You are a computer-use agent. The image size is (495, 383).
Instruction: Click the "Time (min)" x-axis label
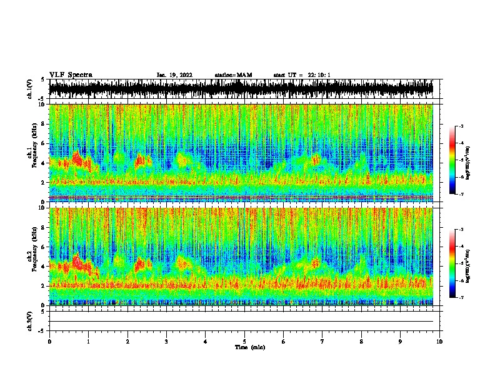click(250, 347)
